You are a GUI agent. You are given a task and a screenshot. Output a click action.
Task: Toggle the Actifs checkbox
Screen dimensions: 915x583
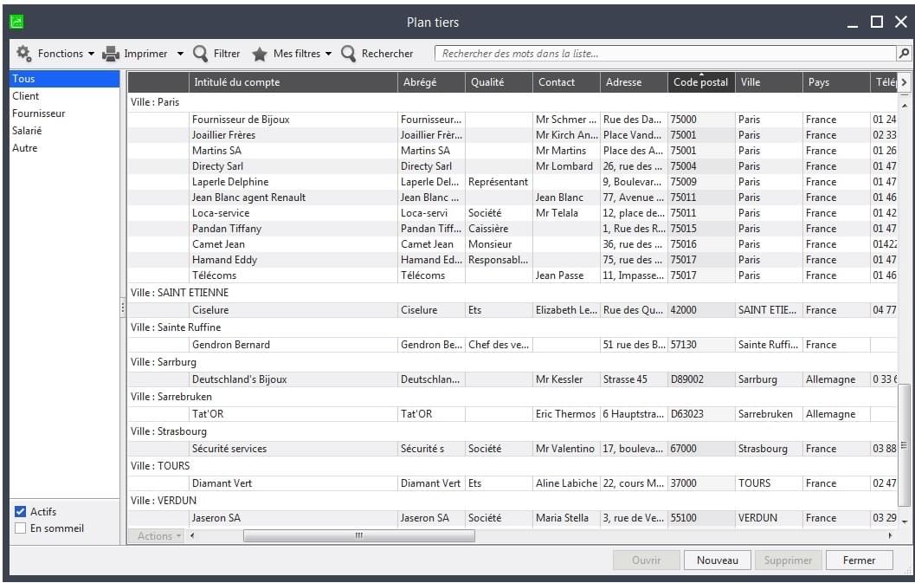21,511
